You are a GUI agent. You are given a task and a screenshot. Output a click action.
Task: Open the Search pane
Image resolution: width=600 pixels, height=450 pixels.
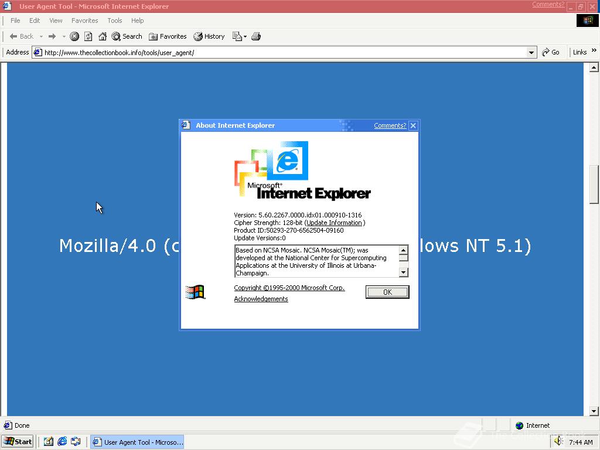(x=127, y=36)
